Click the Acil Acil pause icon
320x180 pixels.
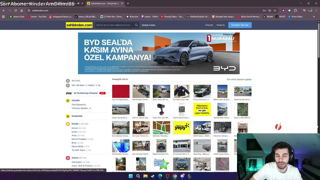68,81
